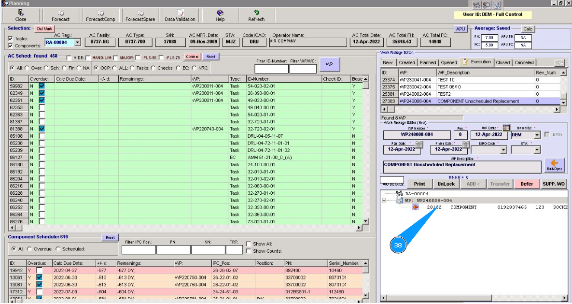The height and width of the screenshot is (304, 572).
Task: Click the pink Defer button
Action: tap(527, 184)
